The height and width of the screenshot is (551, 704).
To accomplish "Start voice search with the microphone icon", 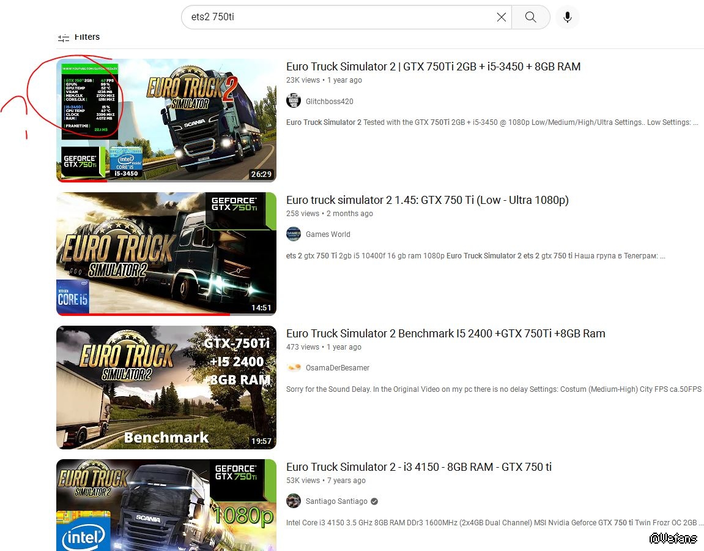I will click(x=568, y=17).
